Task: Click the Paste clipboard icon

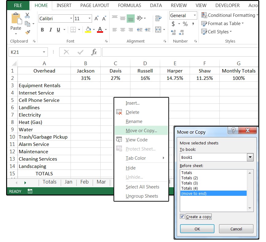Action: 16,18
